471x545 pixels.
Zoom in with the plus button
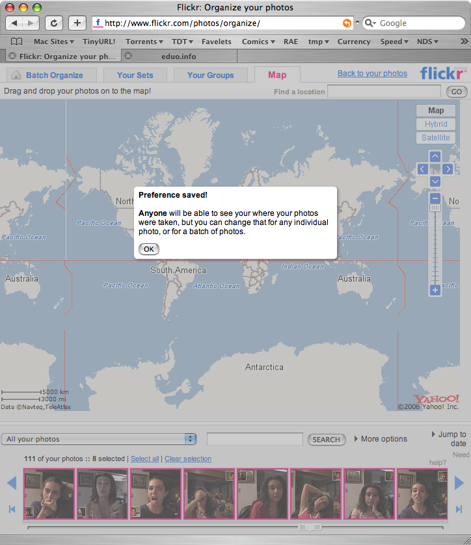click(x=435, y=290)
